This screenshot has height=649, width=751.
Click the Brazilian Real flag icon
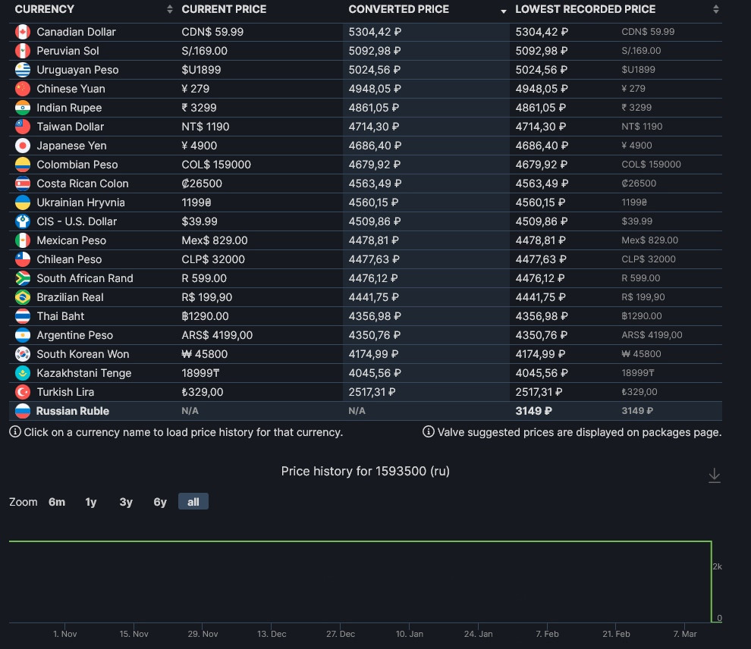point(23,297)
